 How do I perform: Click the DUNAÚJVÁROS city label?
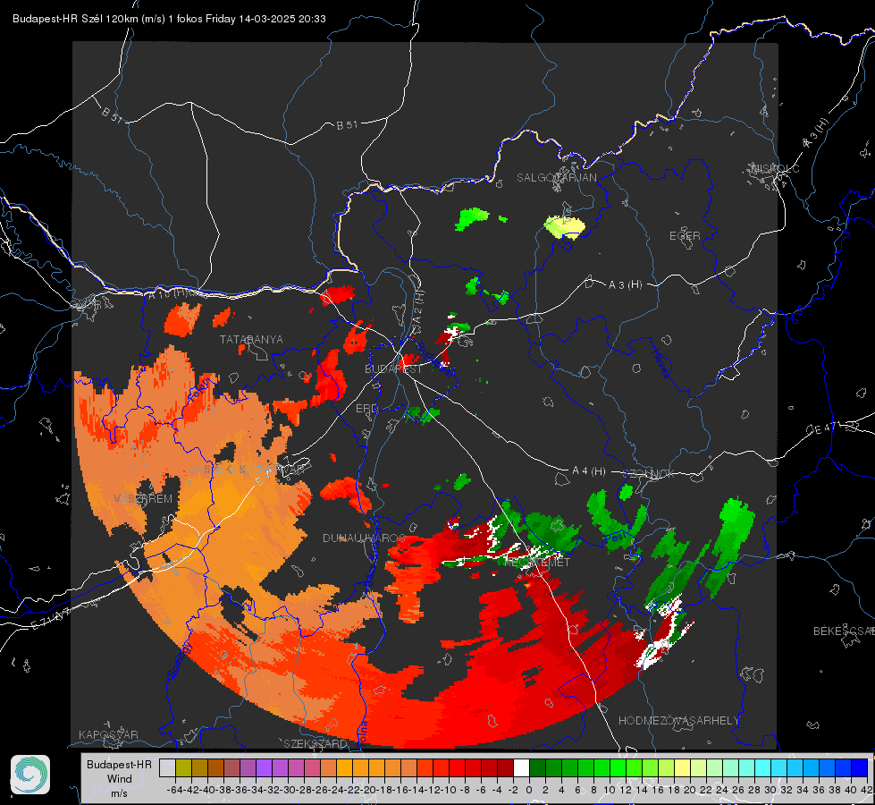tap(364, 538)
